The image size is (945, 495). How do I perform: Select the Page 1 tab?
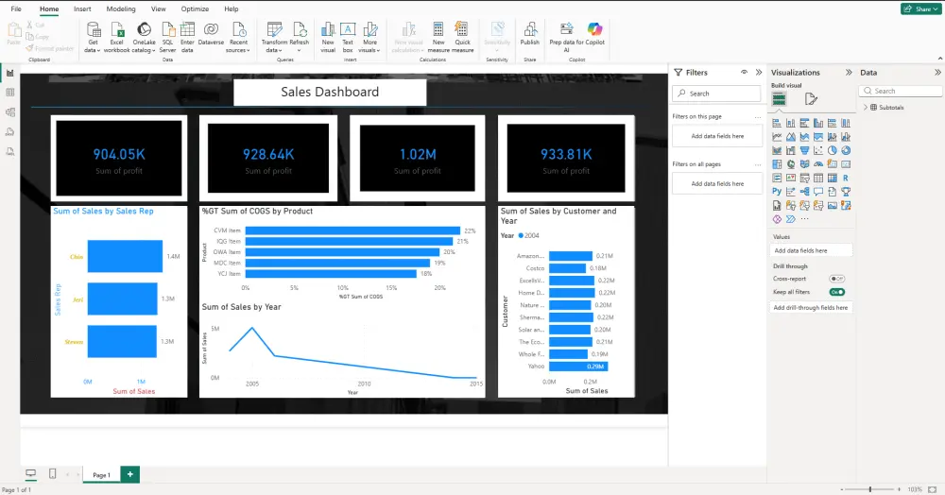click(x=101, y=474)
